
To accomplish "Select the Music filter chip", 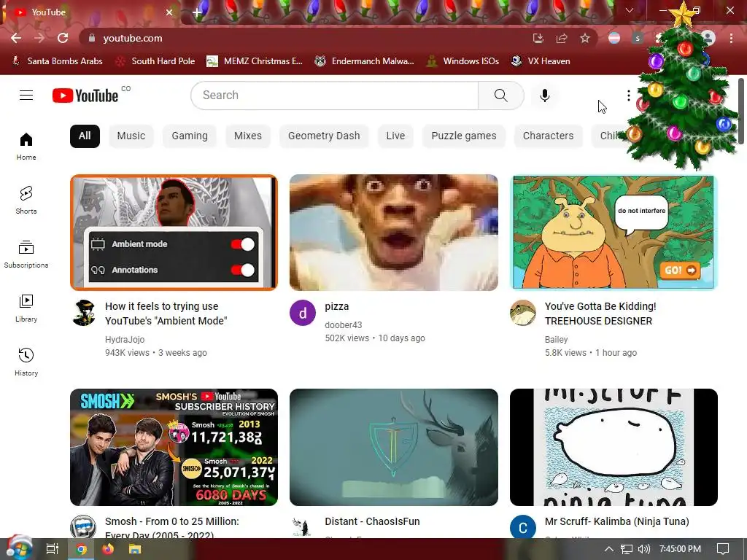I will (x=131, y=136).
